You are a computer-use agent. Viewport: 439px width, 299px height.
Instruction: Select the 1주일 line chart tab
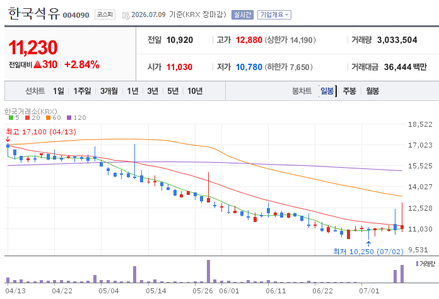click(x=82, y=91)
